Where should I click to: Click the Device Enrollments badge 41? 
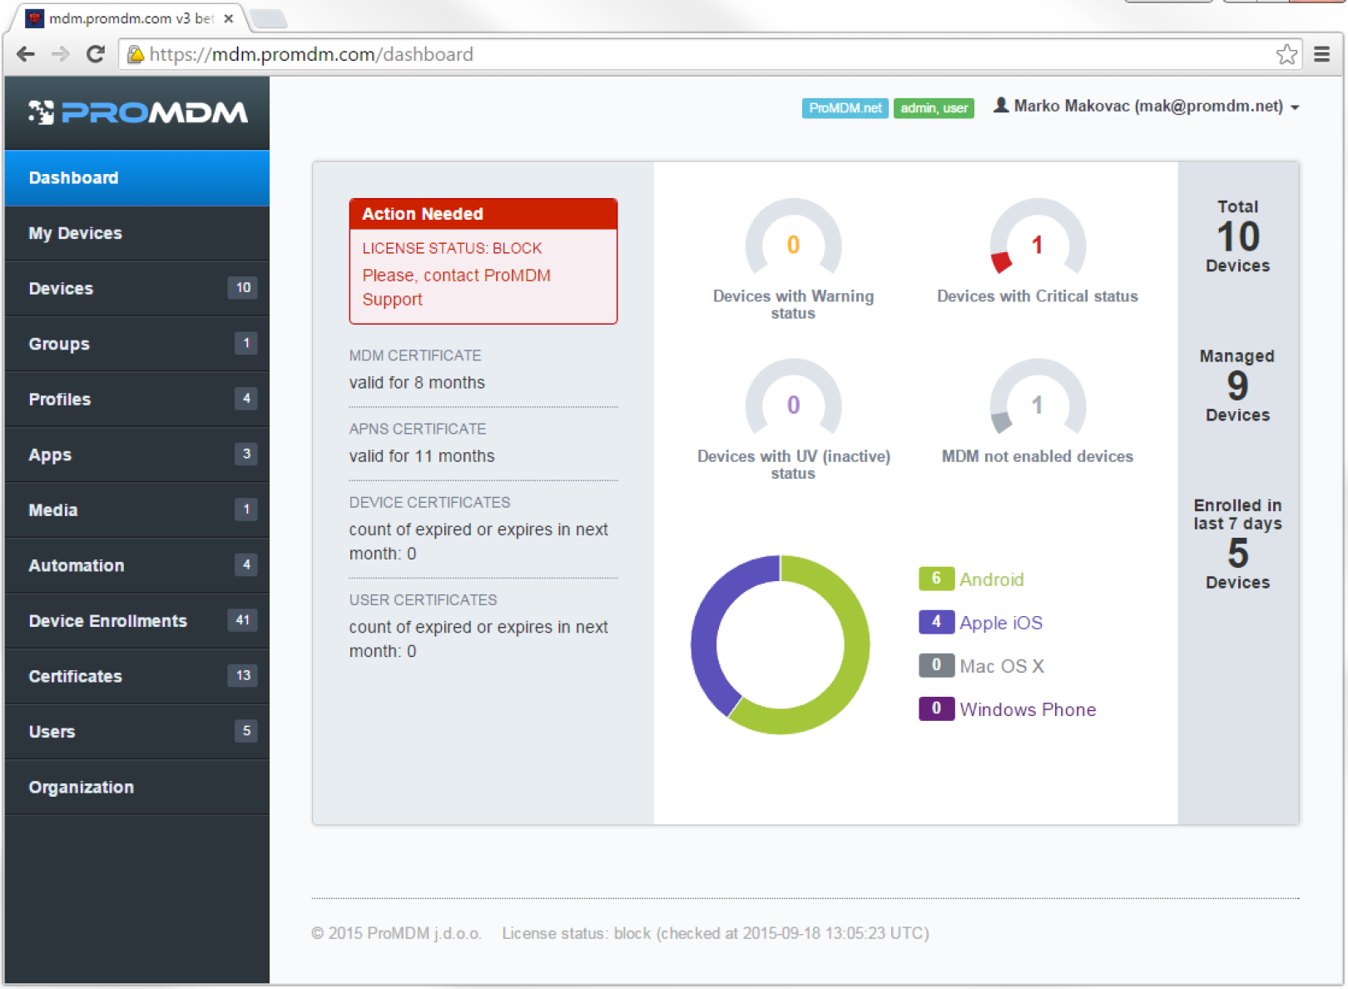point(243,620)
